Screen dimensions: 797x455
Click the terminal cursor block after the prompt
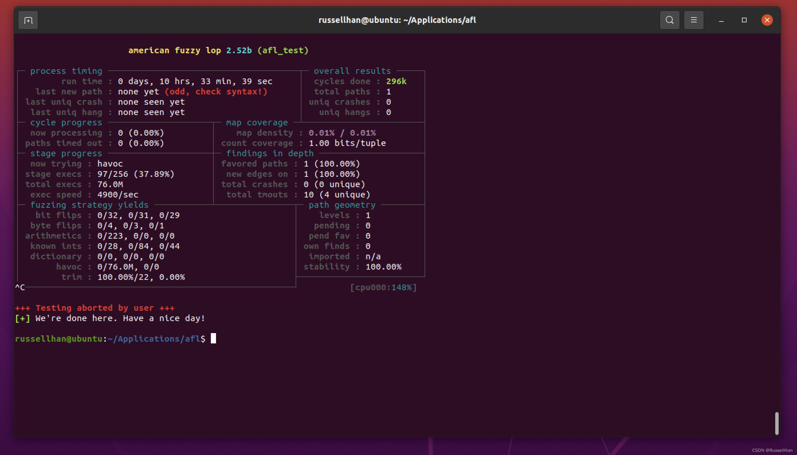[213, 339]
